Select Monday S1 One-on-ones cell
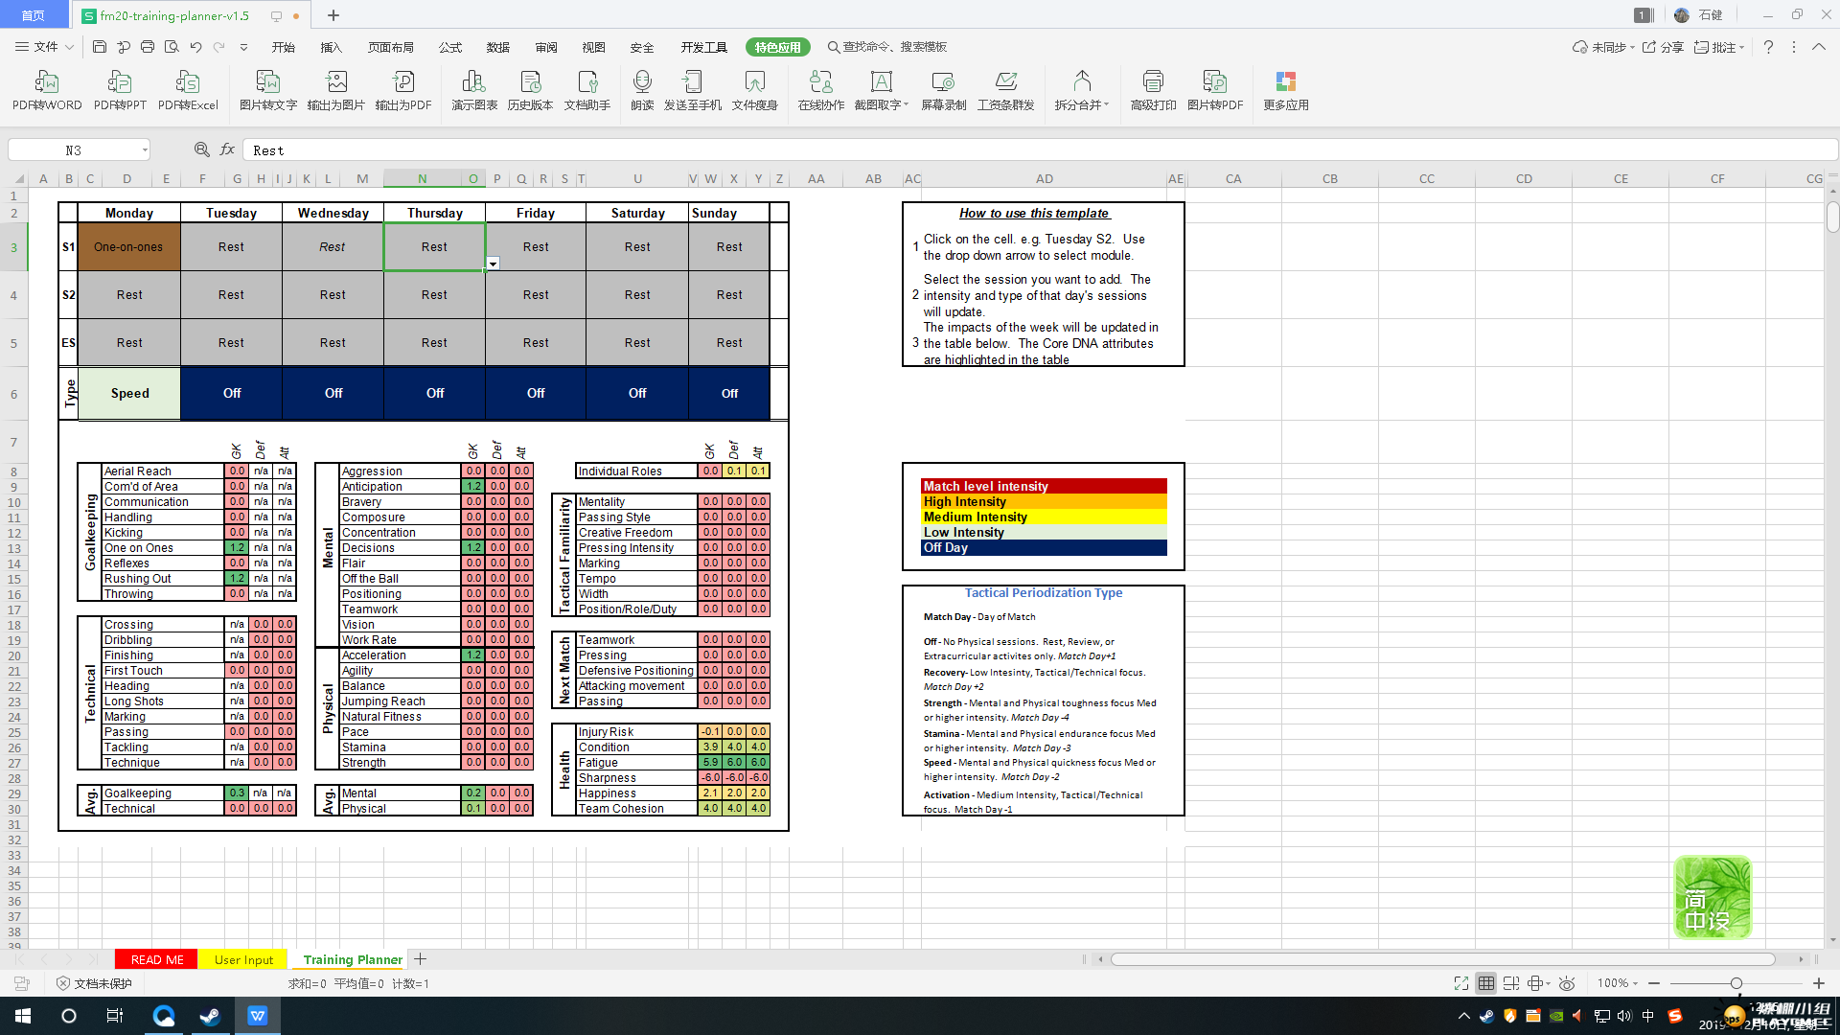 click(128, 246)
